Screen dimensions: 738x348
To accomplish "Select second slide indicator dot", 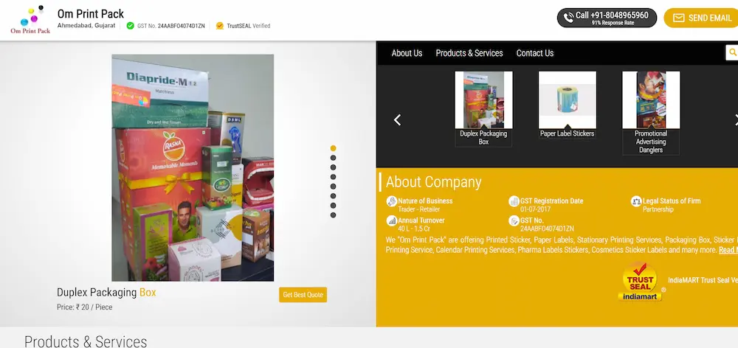I will (x=334, y=158).
